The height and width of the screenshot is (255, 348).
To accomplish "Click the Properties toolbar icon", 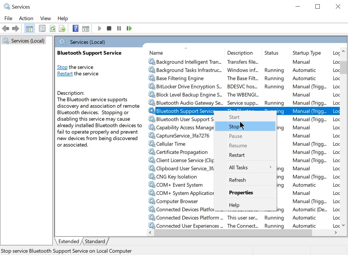I will tap(42, 28).
